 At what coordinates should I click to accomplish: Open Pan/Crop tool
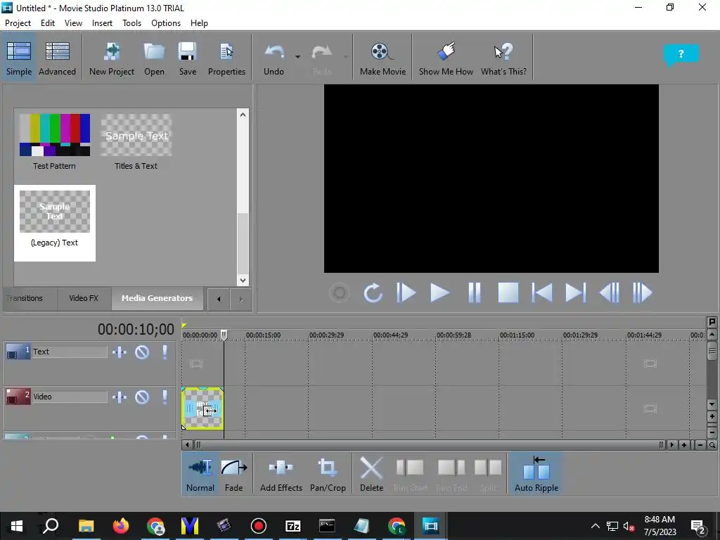click(328, 475)
